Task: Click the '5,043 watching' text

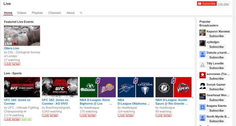Action: [x=52, y=112]
